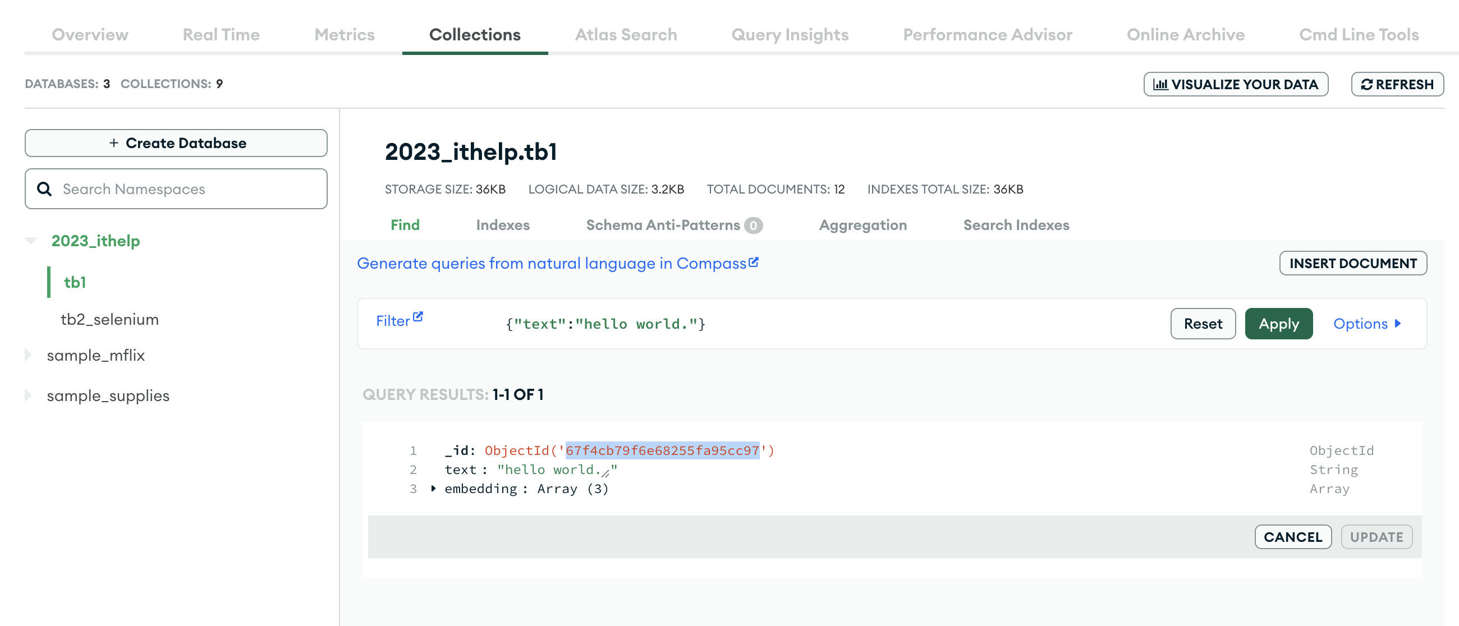Click the external link icon beside Filter

coord(418,317)
